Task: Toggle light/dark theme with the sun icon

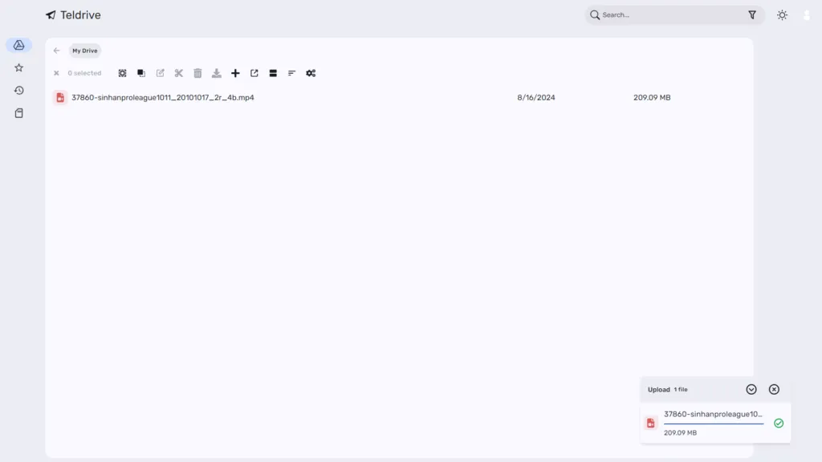Action: pos(782,14)
